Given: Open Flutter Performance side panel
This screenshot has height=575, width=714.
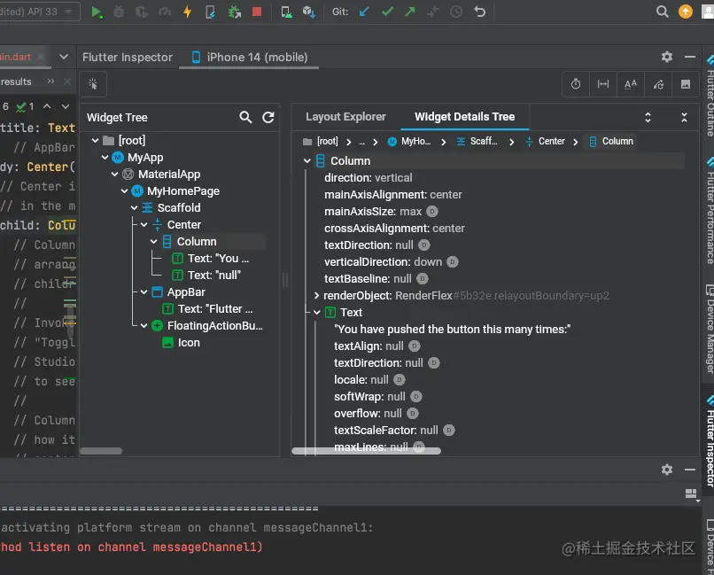Looking at the screenshot, I should (709, 210).
